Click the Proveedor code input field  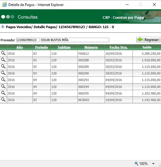tap(28, 40)
